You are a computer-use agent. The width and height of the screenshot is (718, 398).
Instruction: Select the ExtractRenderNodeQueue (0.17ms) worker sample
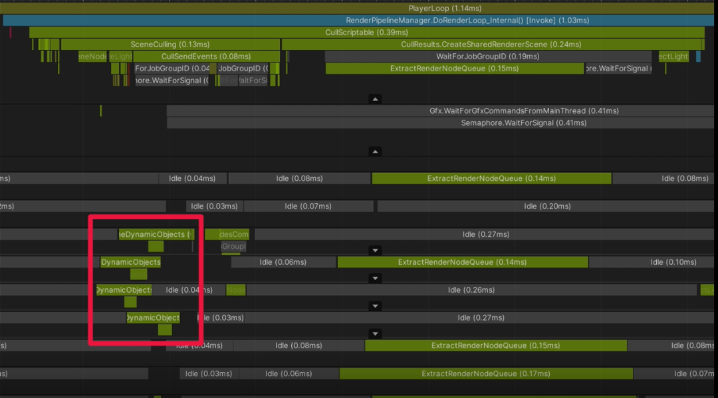486,373
